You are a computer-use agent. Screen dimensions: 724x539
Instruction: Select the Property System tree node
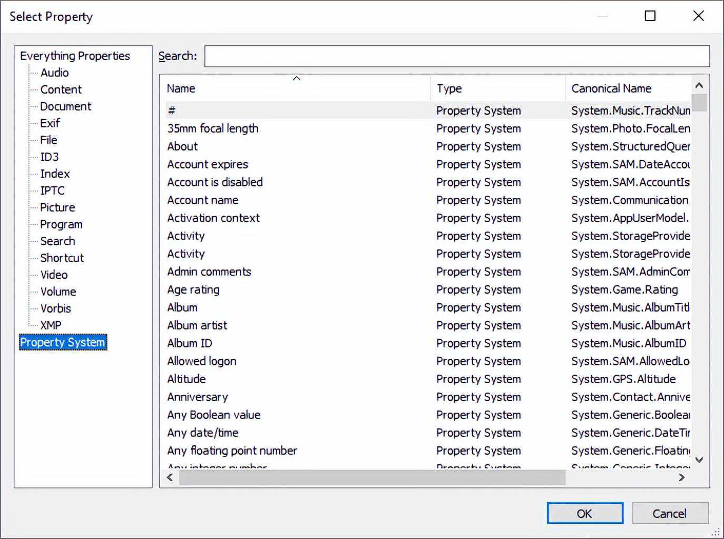[63, 342]
